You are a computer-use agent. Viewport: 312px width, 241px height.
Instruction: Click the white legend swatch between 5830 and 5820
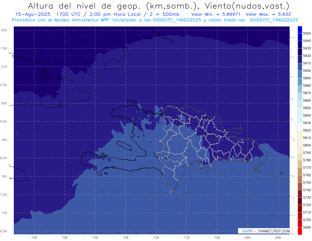tap(300, 127)
